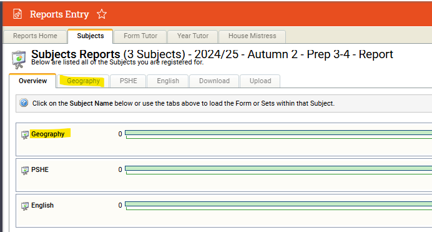Click the icon beside PSHE row
The height and width of the screenshot is (232, 432).
pyautogui.click(x=25, y=171)
